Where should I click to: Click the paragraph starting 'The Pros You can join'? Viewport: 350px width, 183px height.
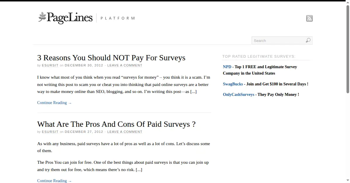(123, 166)
